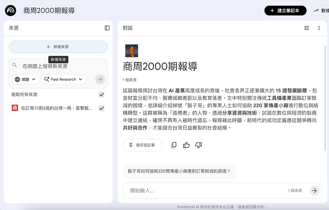Click the 1 個來源 label below the heading

[130, 80]
